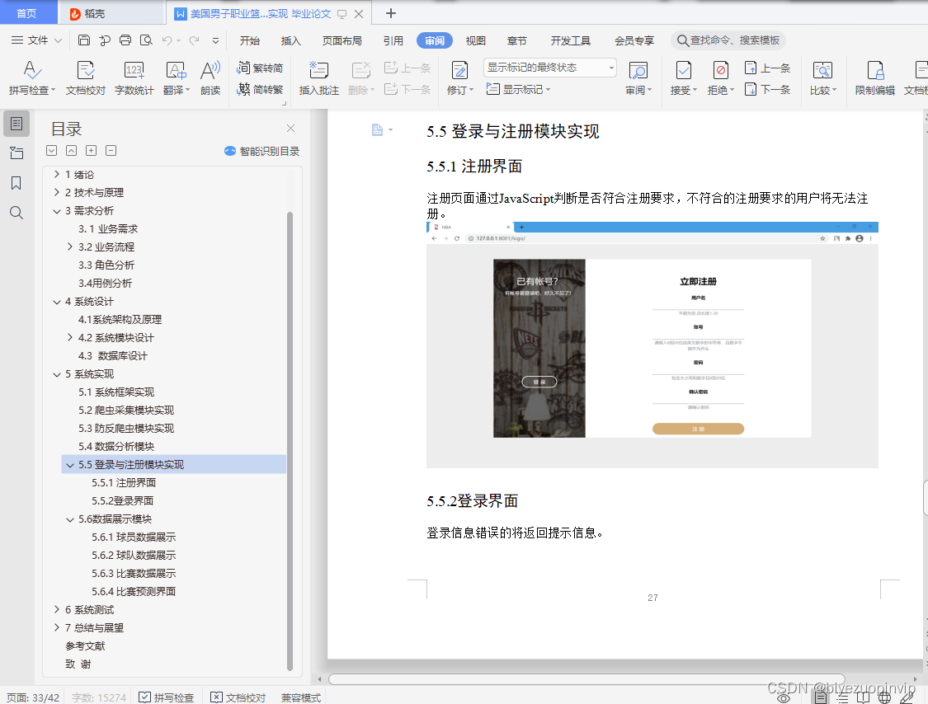The width and height of the screenshot is (928, 704).
Task: Go to next change (下一条) beside 拒绝
Action: click(x=768, y=89)
